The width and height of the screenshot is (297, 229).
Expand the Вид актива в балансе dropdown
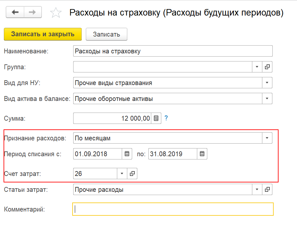pos(267,99)
